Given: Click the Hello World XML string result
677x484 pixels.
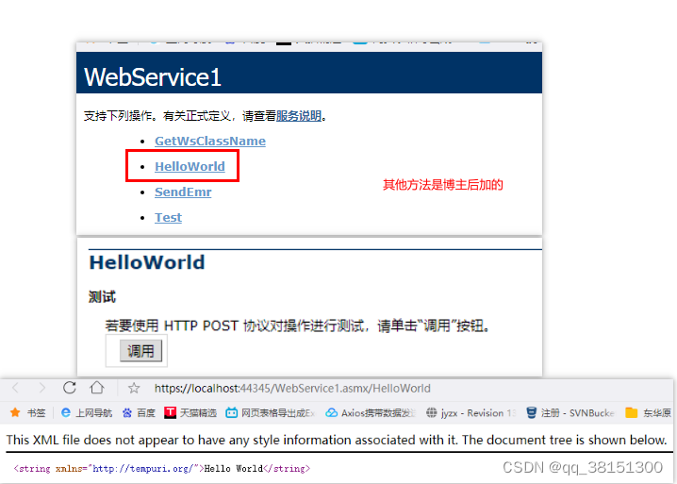Looking at the screenshot, I should [x=162, y=469].
